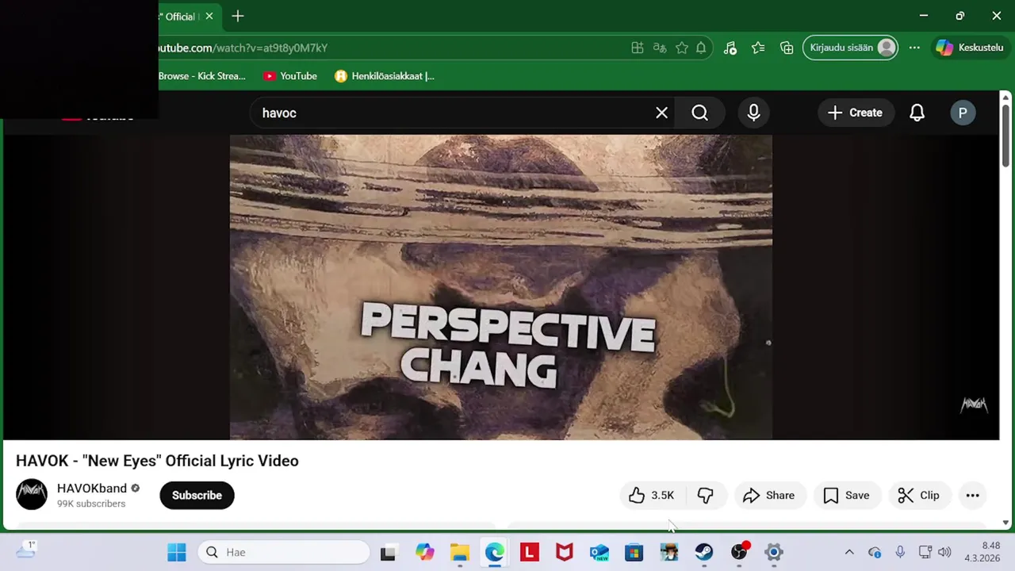Viewport: 1015px width, 571px height.
Task: Switch to Microsoft Edge in the taskbar
Action: 495,552
